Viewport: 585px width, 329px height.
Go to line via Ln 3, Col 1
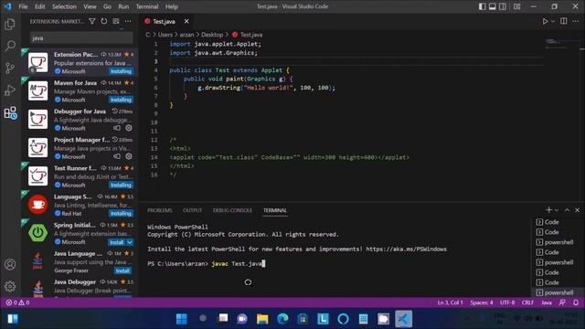pos(451,302)
